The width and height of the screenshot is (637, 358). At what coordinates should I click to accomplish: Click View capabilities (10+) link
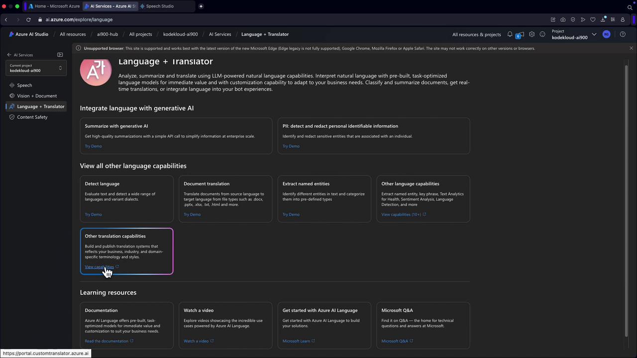[401, 214]
